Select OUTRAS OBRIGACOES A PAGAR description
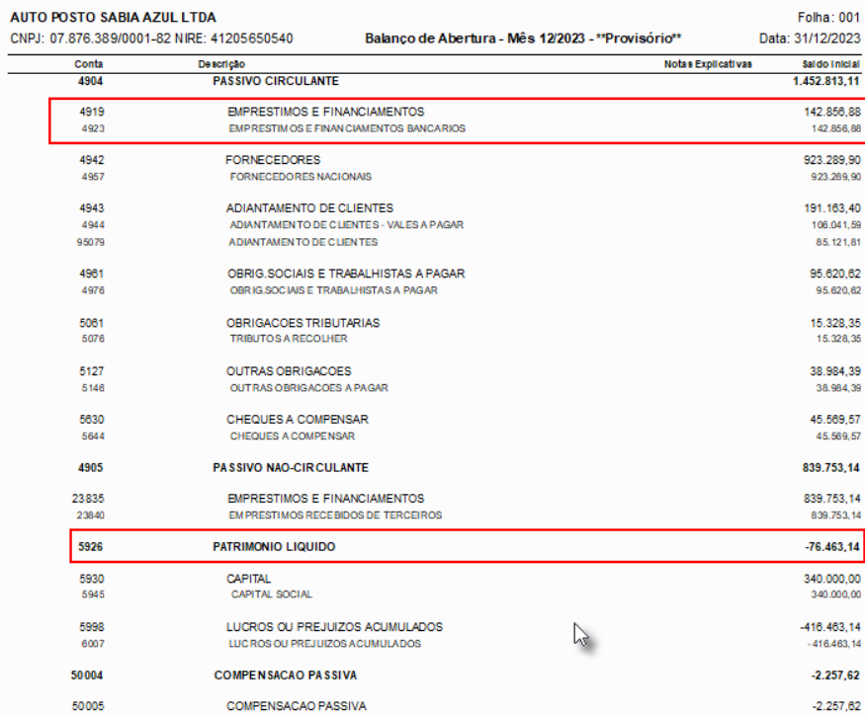The image size is (865, 716). click(308, 388)
